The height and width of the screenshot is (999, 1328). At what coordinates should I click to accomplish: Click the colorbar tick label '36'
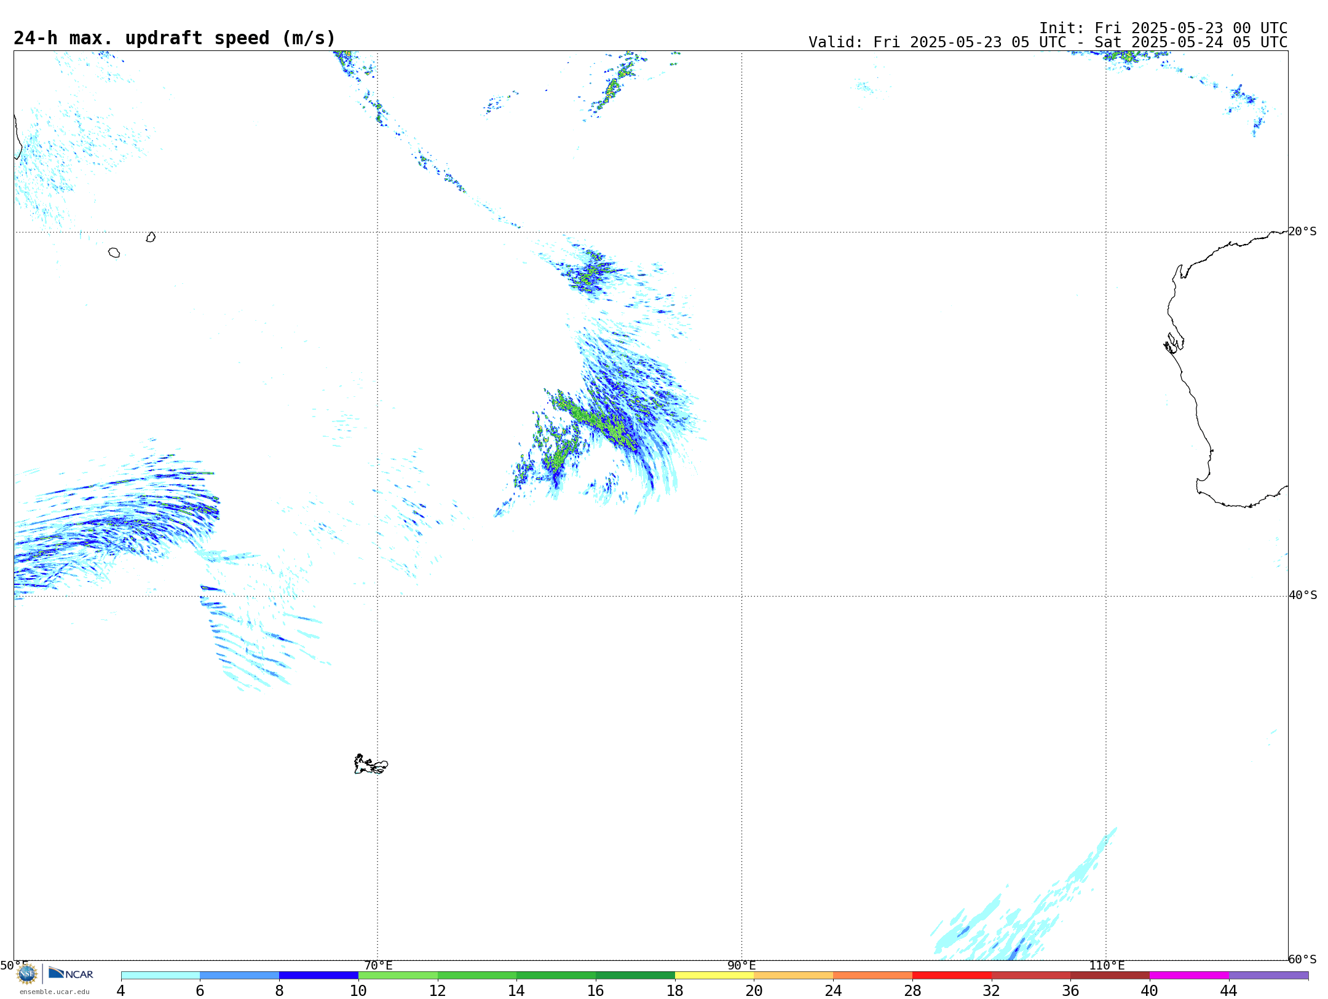point(1071,990)
